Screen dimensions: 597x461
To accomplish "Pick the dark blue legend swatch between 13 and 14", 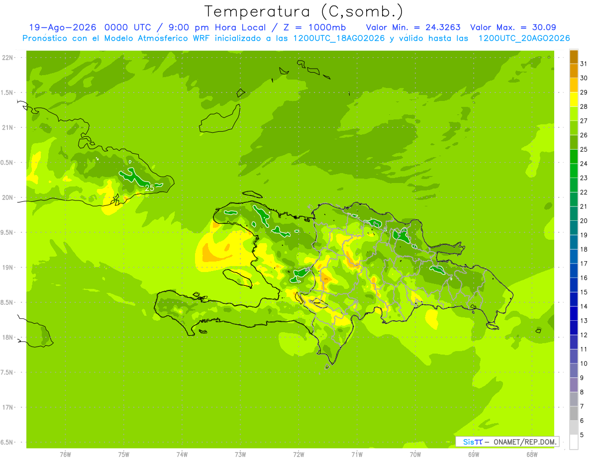I will (574, 313).
